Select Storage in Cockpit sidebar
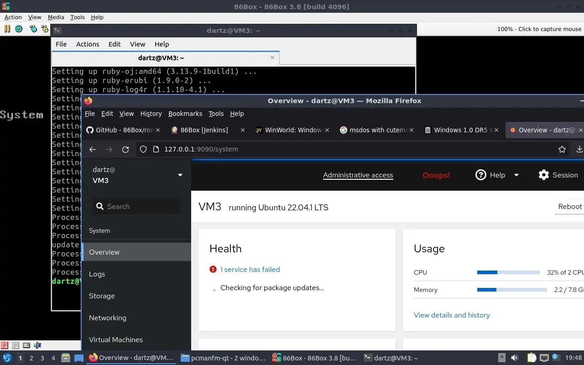 point(136,296)
